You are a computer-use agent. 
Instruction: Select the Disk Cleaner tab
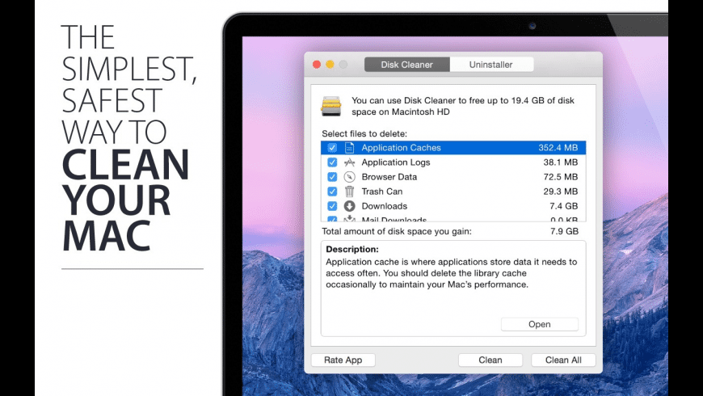point(406,65)
